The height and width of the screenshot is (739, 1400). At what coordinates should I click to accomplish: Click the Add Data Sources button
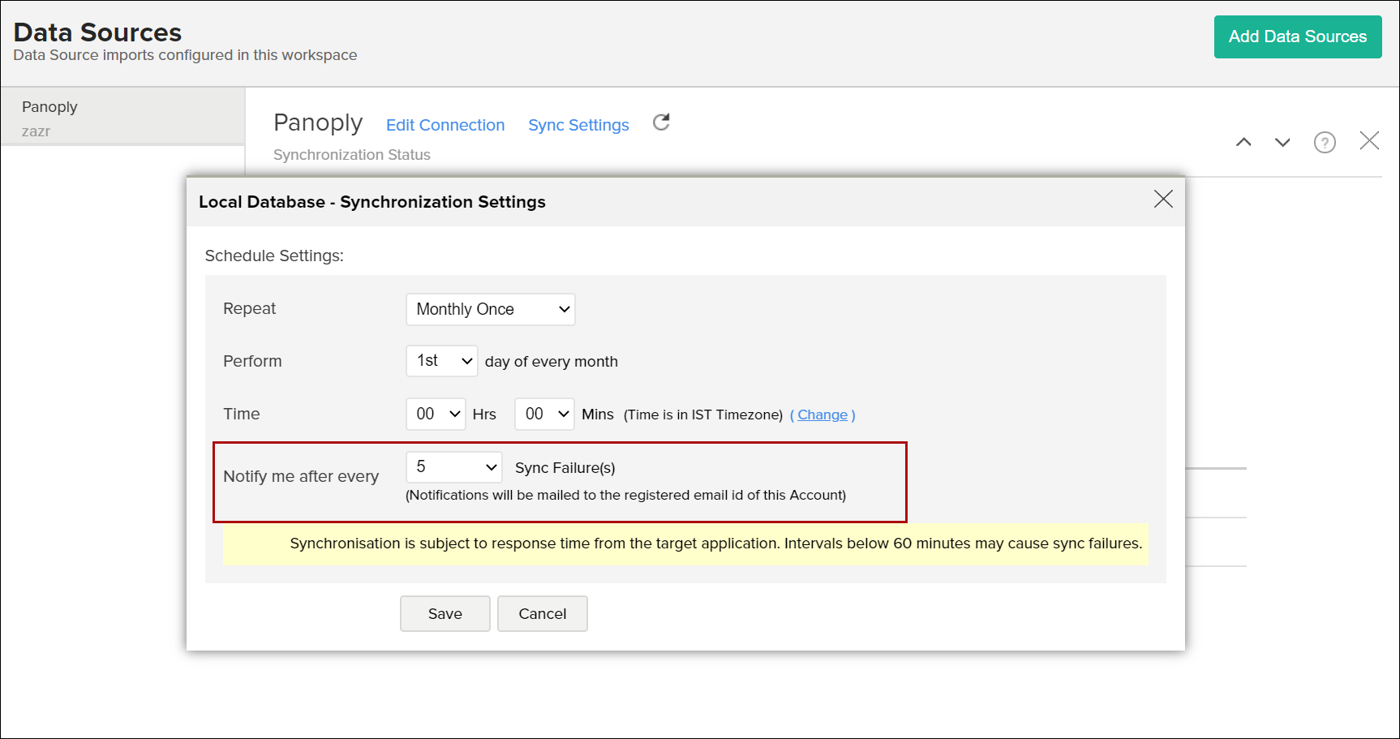[1297, 37]
